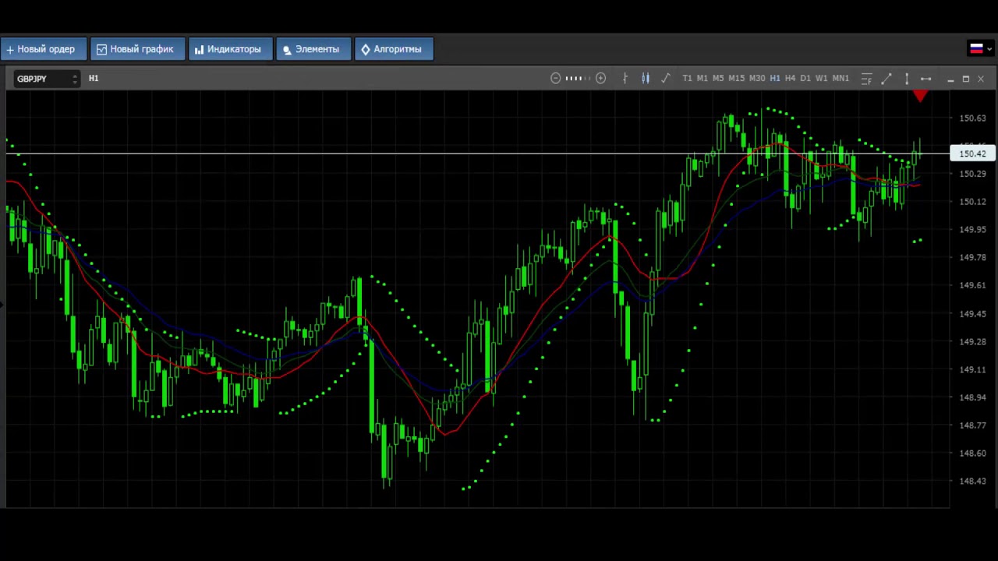Click the H1 label next to symbol
The image size is (998, 561).
[94, 79]
